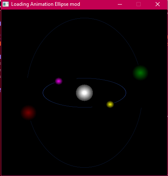Click the window title "Loading Animation Ellipse mod"
168x176 pixels.
coord(46,4)
